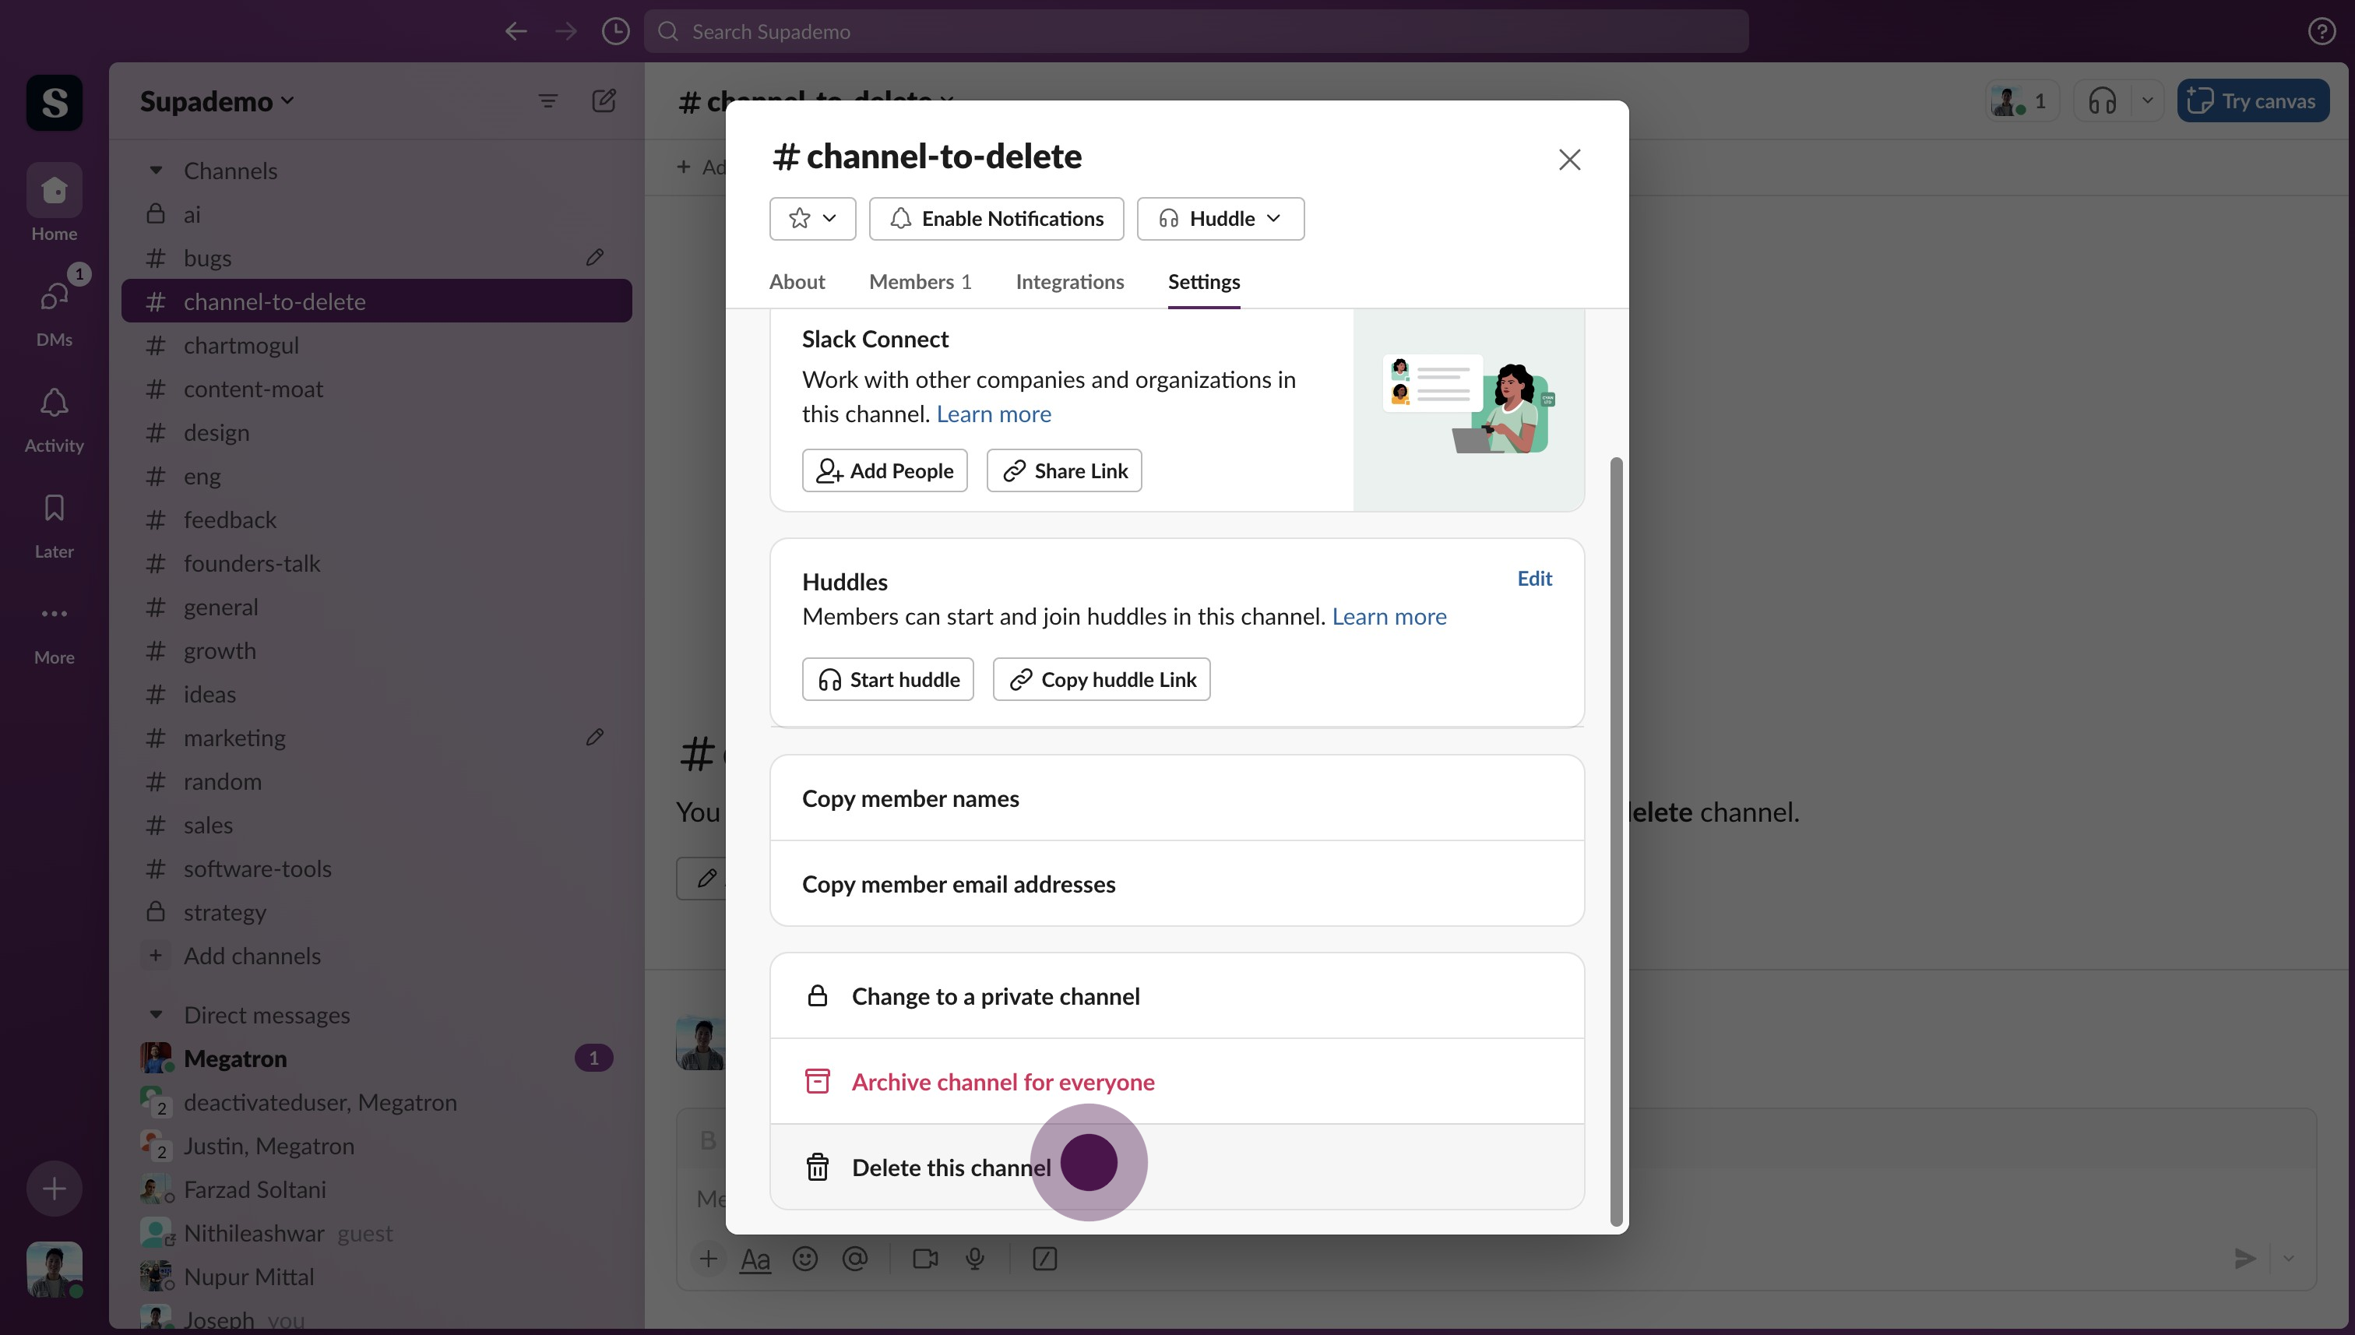Image resolution: width=2355 pixels, height=1335 pixels.
Task: Collapse the Channels section
Action: point(156,171)
